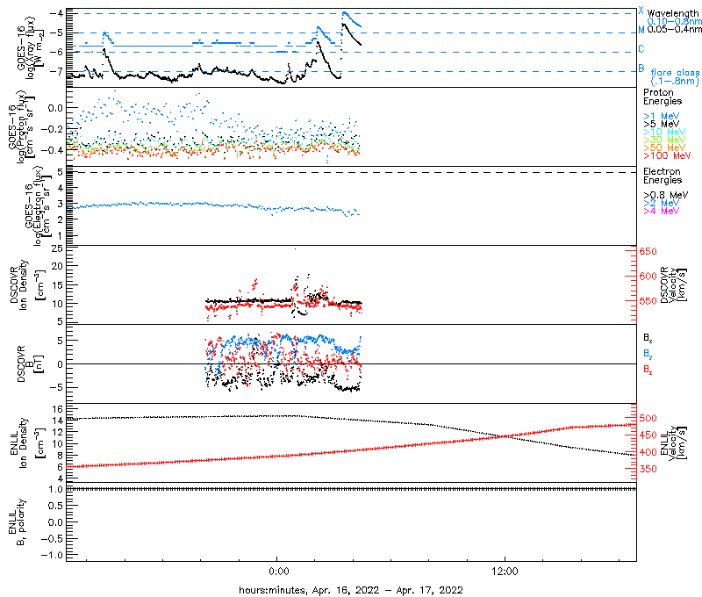Select the '>50 MeV' proton energy label
This screenshot has width=702, height=597.
tap(664, 147)
